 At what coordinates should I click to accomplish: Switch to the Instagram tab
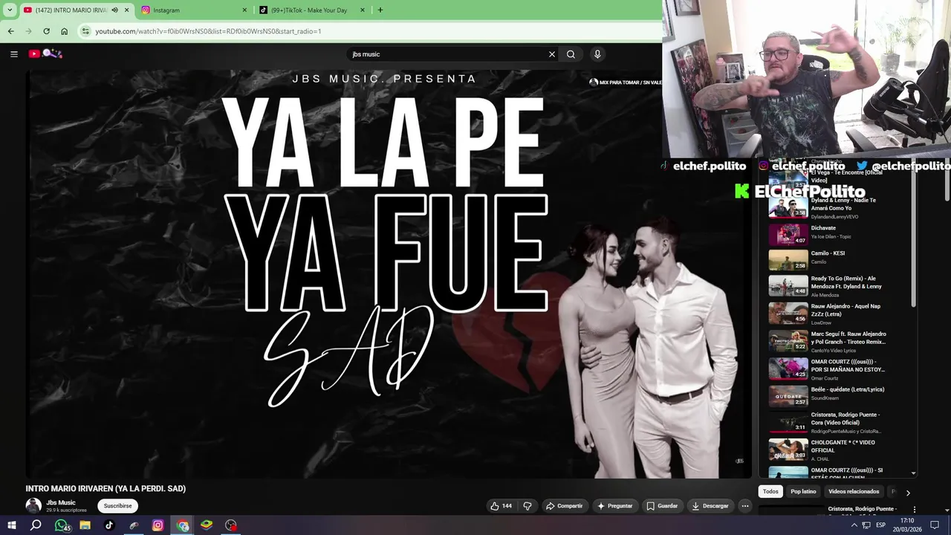click(x=195, y=10)
